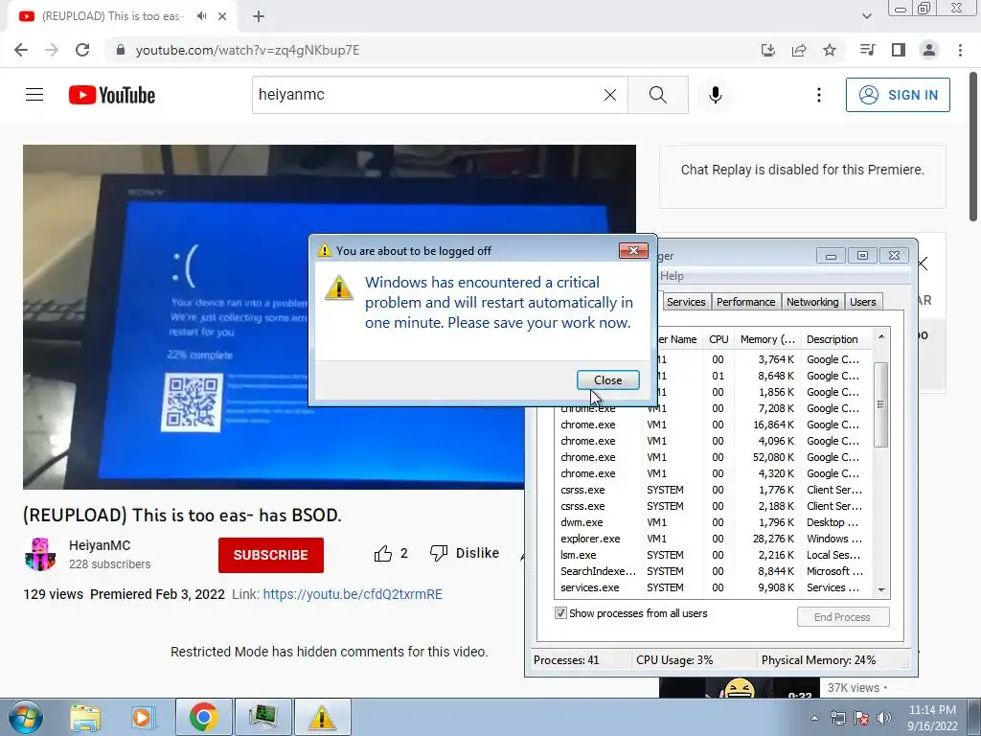Screen dimensions: 981x736
Task: Mute the tab audio speaker icon
Action: 201,16
